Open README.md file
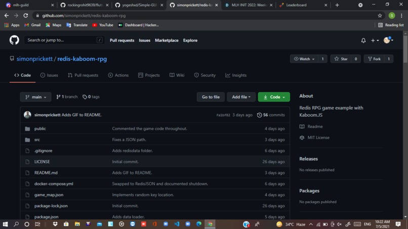The width and height of the screenshot is (408, 229). [46, 172]
